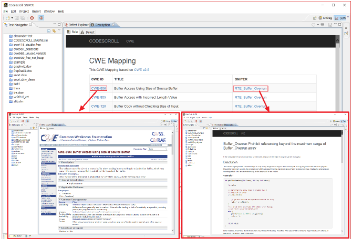Click the circle icon in Description toolbar
Image resolution: width=352 pixels, height=239 pixels.
coord(313,25)
